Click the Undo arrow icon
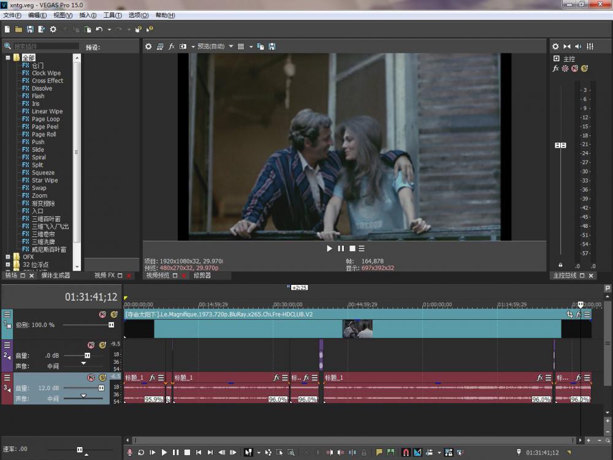The image size is (613, 460). click(99, 29)
